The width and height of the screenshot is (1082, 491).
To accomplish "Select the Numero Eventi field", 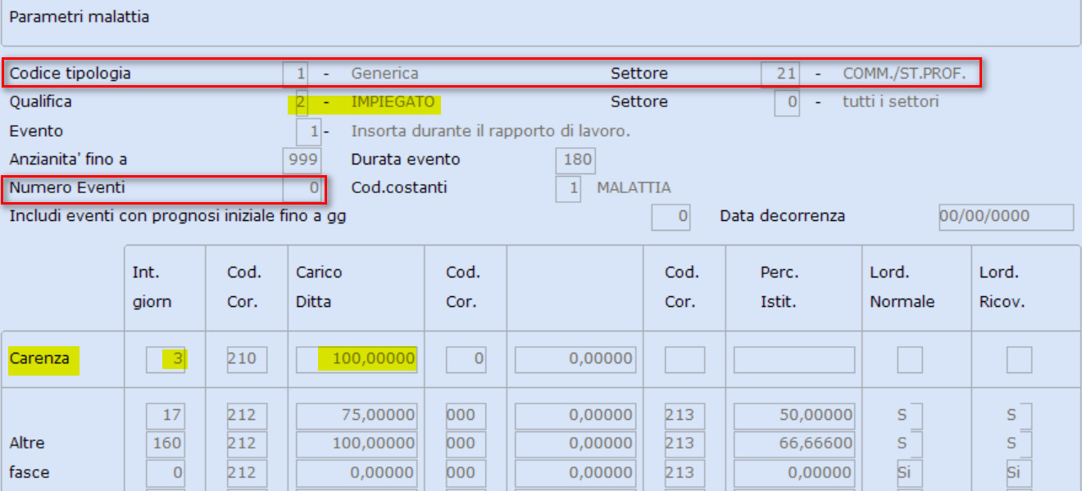I will coord(301,188).
